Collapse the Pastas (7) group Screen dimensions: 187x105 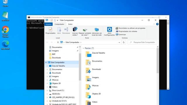coord(84,48)
